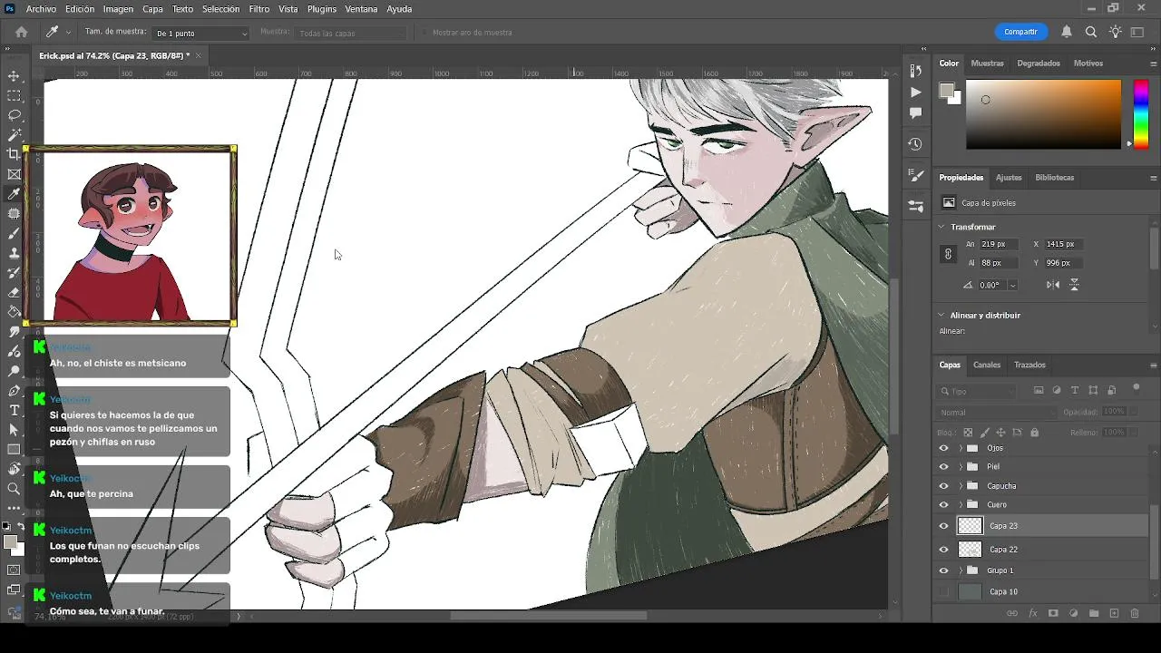Viewport: 1161px width, 653px height.
Task: Select the Eraser tool
Action: tap(14, 293)
